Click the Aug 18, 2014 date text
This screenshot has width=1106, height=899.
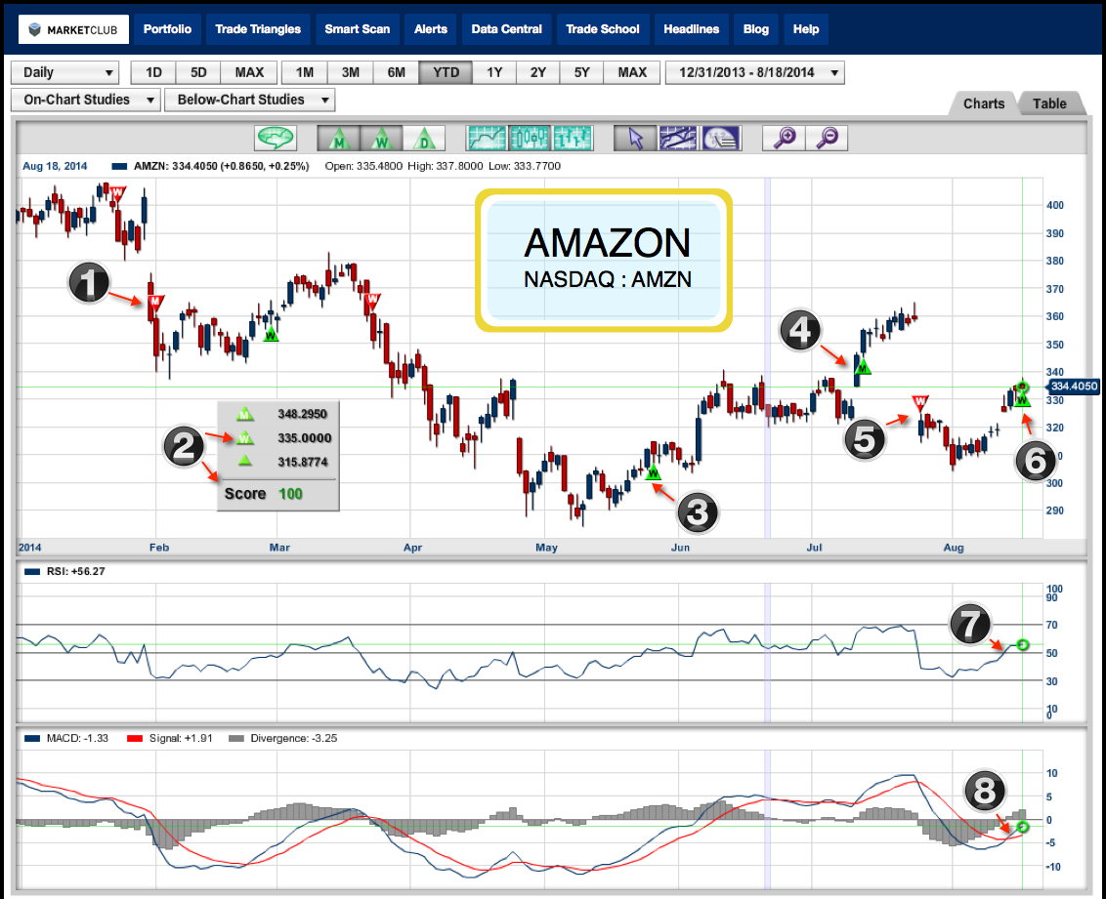tap(55, 166)
